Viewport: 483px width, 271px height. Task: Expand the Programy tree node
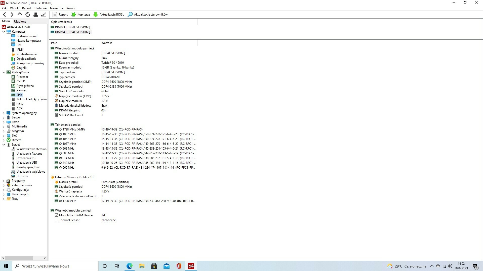coord(4,181)
